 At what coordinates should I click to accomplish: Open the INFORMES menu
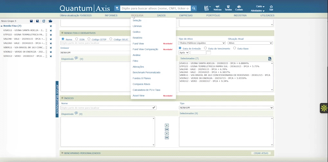(111, 15)
